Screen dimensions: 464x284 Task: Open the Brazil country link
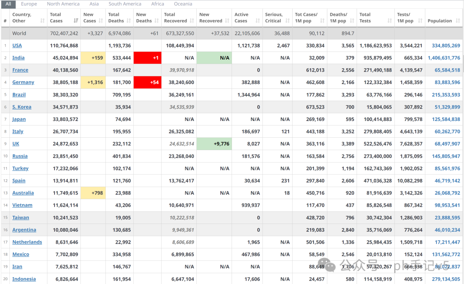19,94
